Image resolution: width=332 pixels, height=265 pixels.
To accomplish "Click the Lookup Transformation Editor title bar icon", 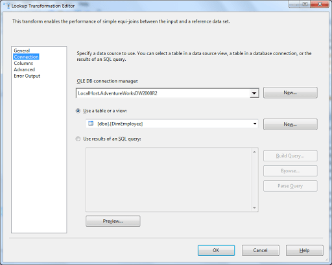I will (7, 6).
